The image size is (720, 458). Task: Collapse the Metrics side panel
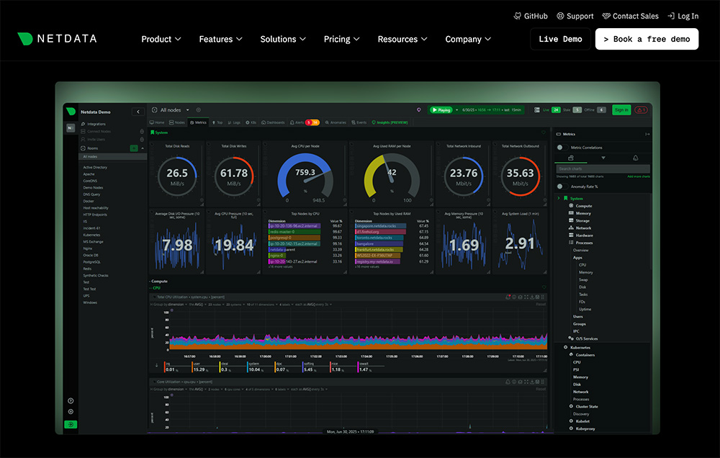[647, 134]
